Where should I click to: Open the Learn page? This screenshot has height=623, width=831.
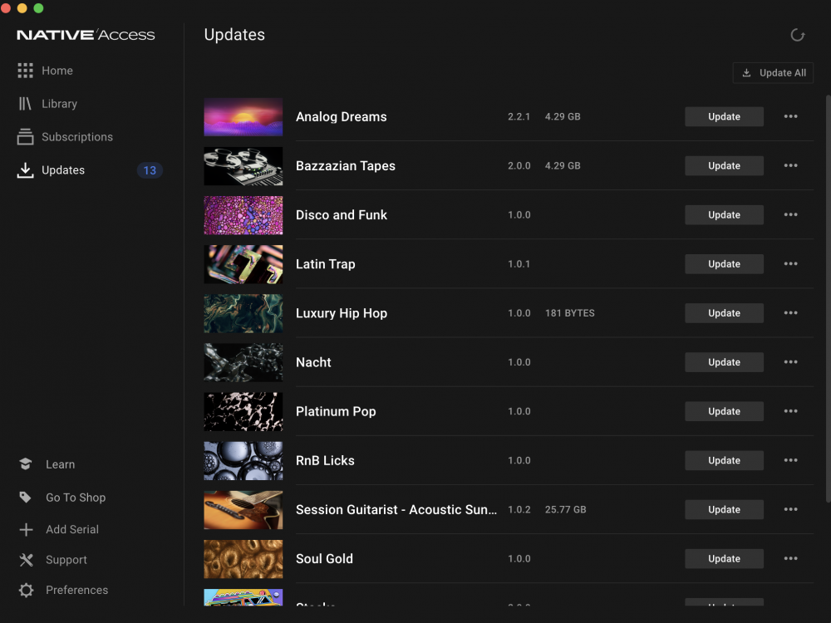61,464
